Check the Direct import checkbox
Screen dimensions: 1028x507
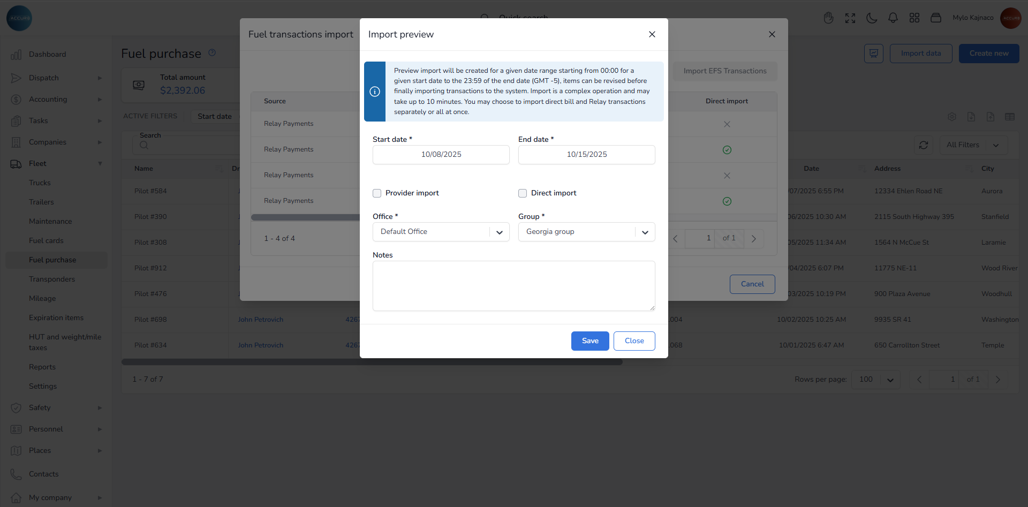point(523,193)
